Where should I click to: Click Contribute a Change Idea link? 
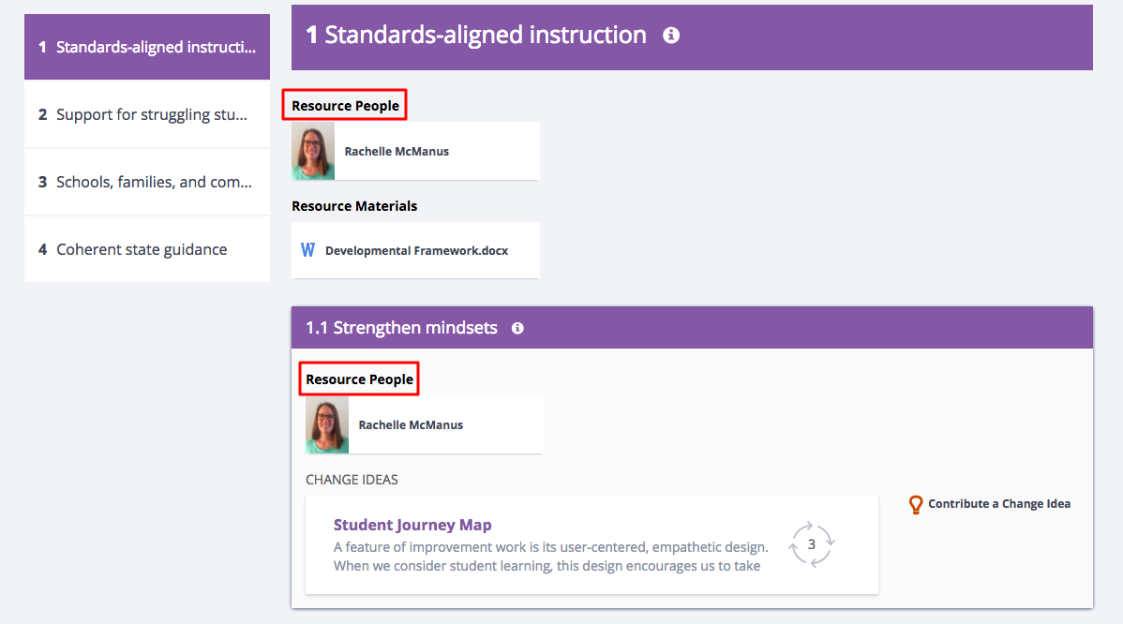click(999, 504)
